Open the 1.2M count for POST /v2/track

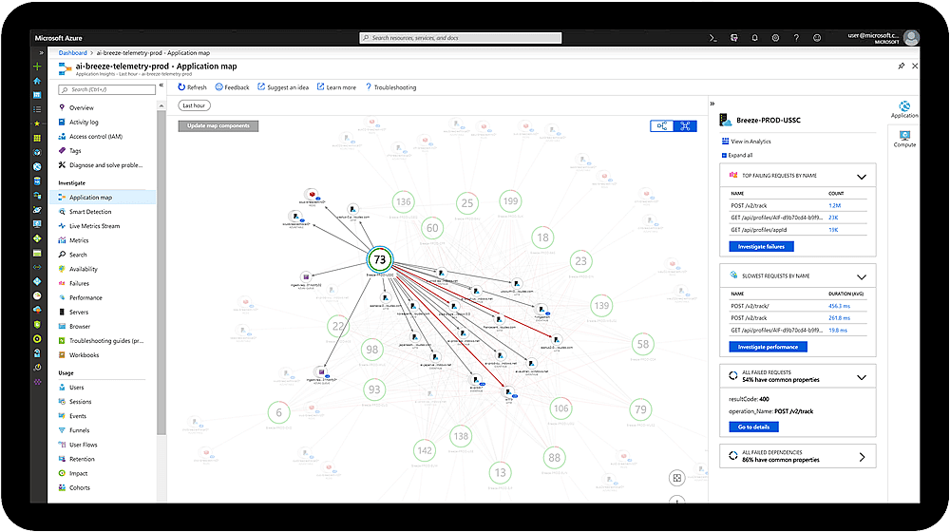pyautogui.click(x=834, y=205)
